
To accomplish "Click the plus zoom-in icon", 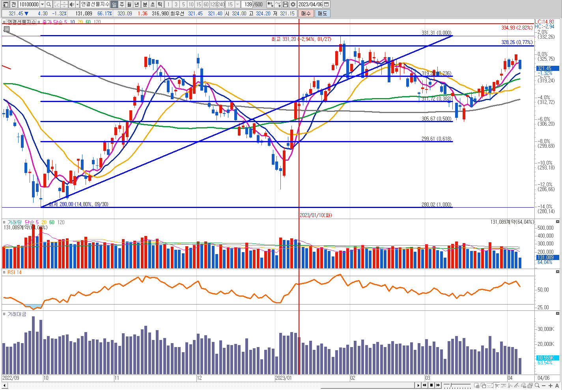I will pyautogui.click(x=551, y=385).
